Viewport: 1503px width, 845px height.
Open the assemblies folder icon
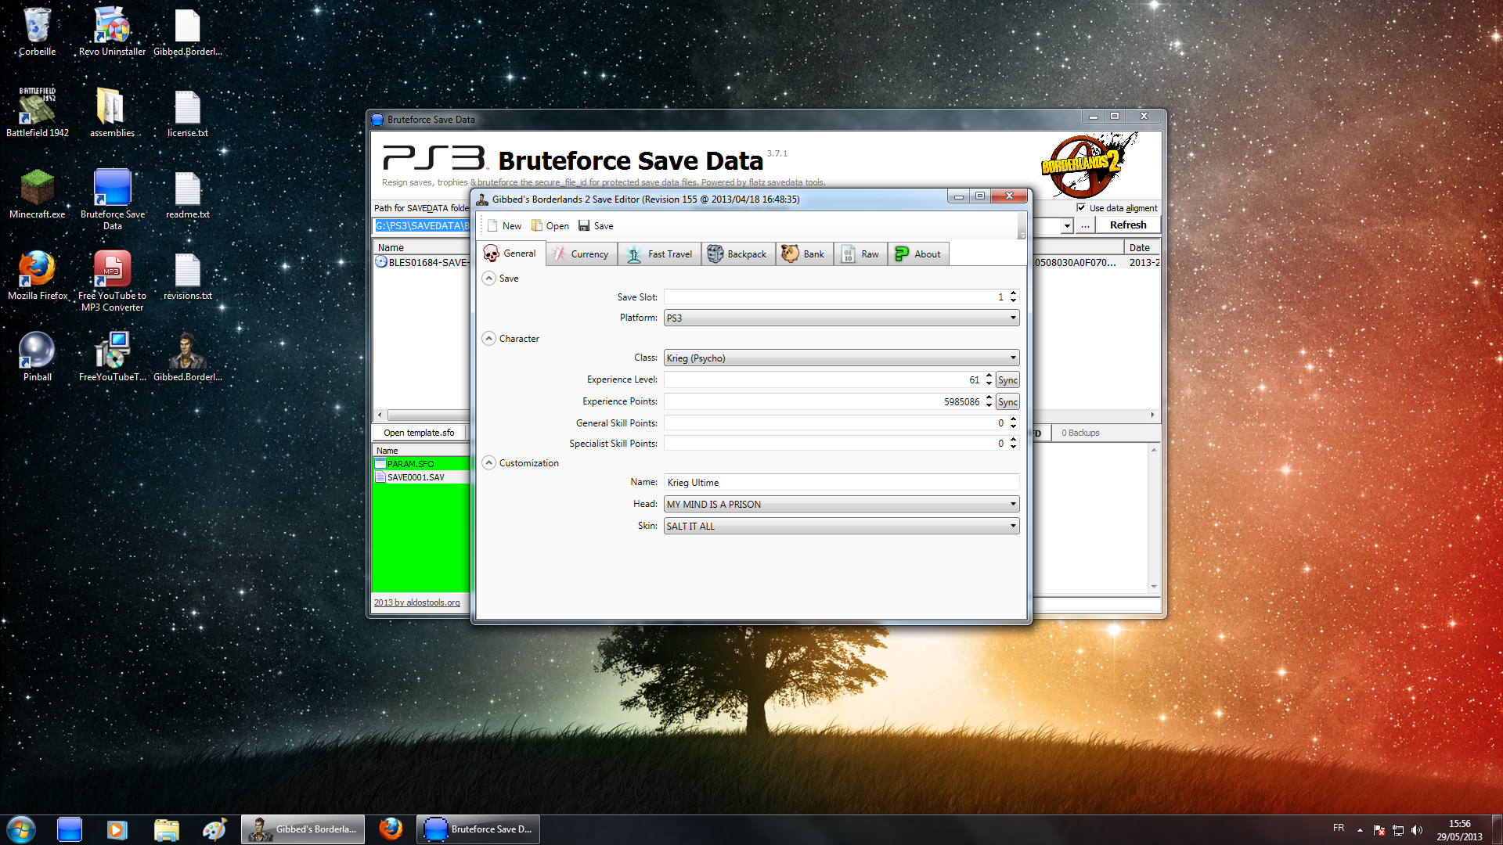tap(112, 113)
